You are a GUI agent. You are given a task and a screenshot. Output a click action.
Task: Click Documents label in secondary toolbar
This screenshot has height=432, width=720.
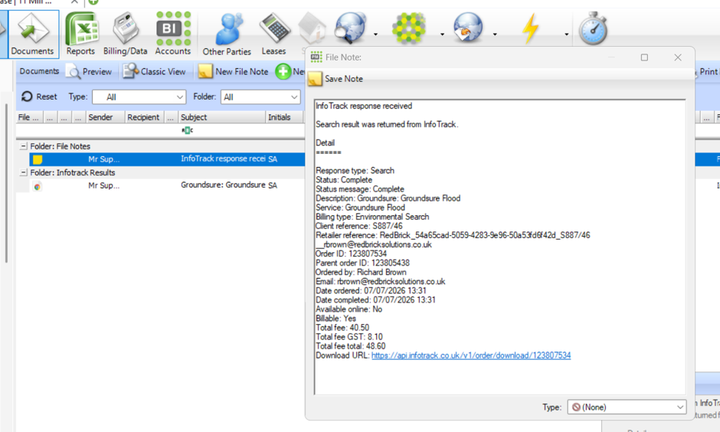(40, 71)
